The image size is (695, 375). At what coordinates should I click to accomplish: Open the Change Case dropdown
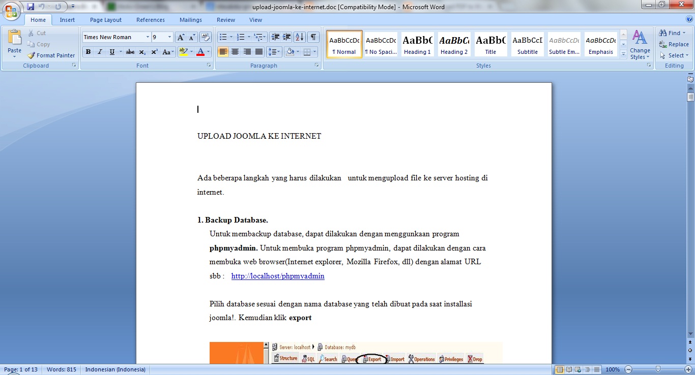click(x=168, y=52)
